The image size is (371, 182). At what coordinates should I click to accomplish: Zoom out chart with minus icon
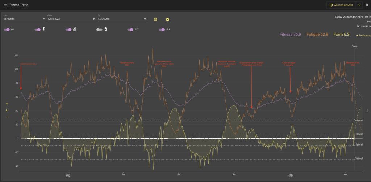pyautogui.click(x=7, y=117)
